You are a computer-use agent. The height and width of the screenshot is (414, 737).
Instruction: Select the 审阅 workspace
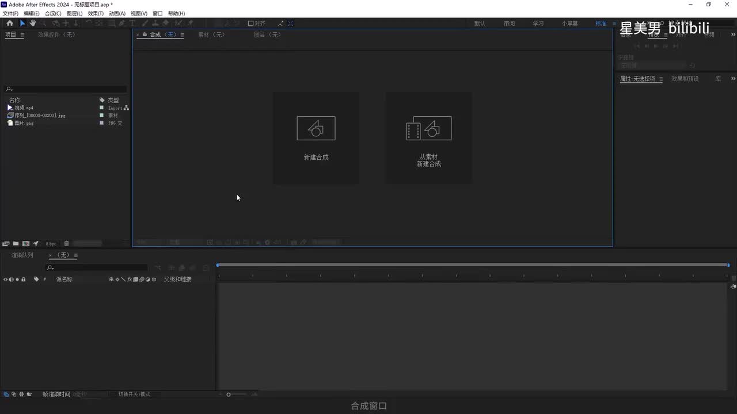pos(509,24)
